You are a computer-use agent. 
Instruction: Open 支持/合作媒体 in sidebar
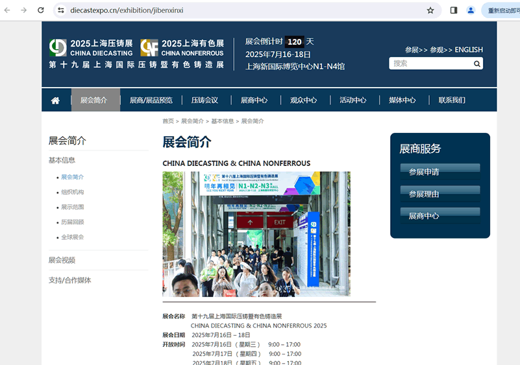tap(69, 280)
